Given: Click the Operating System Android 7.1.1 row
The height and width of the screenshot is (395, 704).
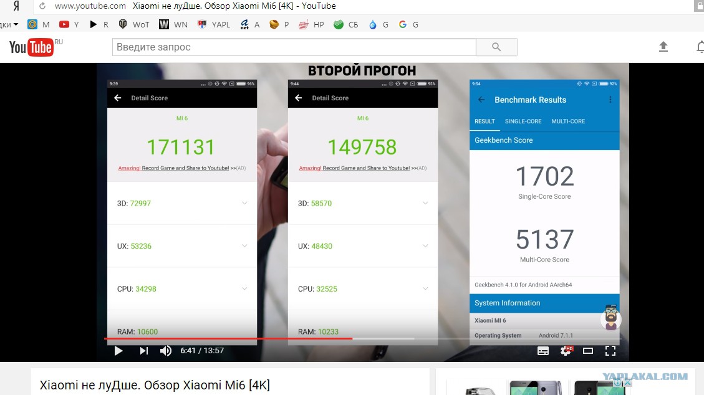Looking at the screenshot, I should click(544, 335).
